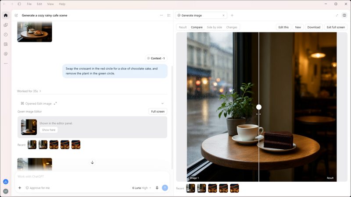The height and width of the screenshot is (197, 351).
Task: Open the Edit menu
Action: (x=39, y=4)
